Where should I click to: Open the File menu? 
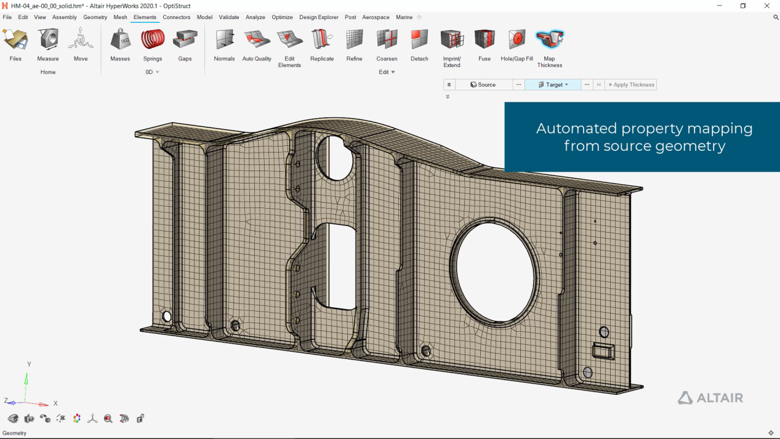tap(7, 17)
